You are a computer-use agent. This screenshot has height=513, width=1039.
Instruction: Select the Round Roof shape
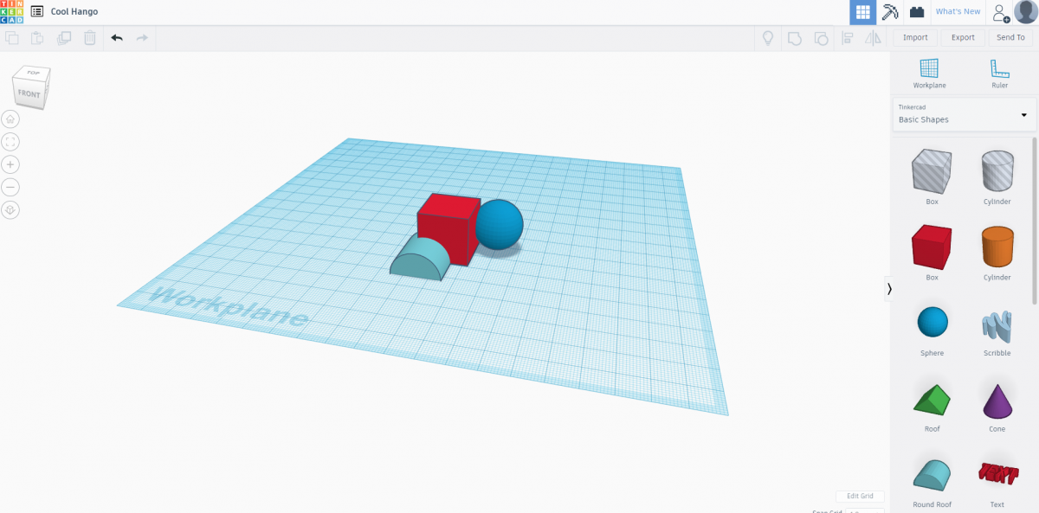(932, 475)
